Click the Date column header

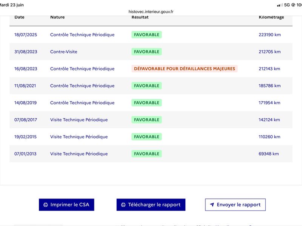[x=19, y=17]
